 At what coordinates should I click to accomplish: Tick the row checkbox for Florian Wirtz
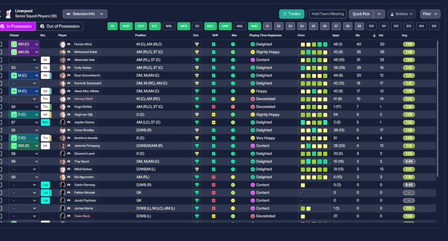(0, 44)
